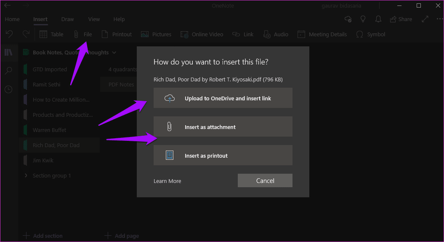Open the Ramit Sethi section
This screenshot has height=242, width=444.
coord(59,85)
